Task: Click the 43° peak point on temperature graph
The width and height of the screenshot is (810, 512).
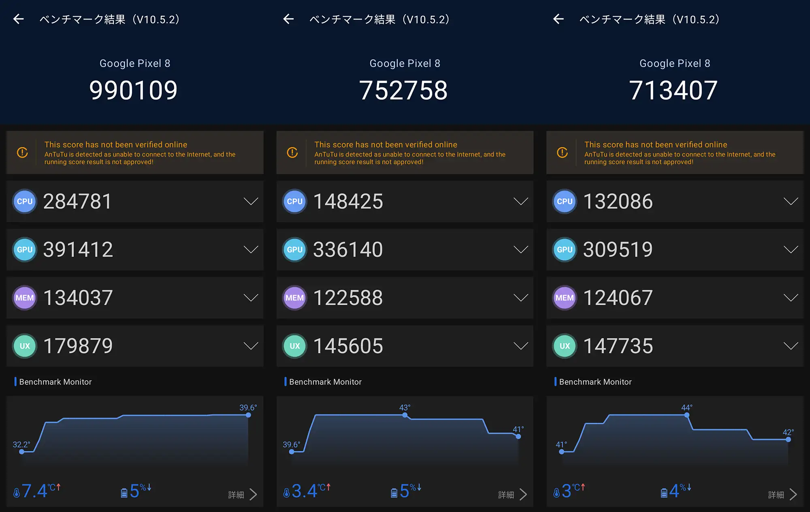Action: [405, 415]
